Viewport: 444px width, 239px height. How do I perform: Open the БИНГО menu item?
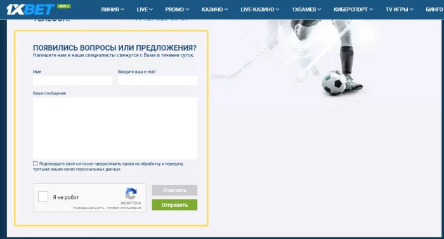point(434,10)
